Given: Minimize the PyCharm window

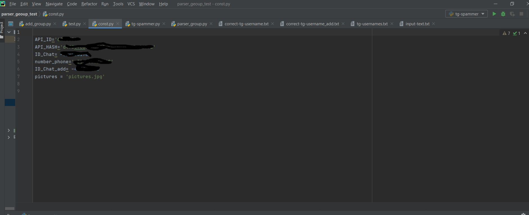Looking at the screenshot, I should point(496,4).
